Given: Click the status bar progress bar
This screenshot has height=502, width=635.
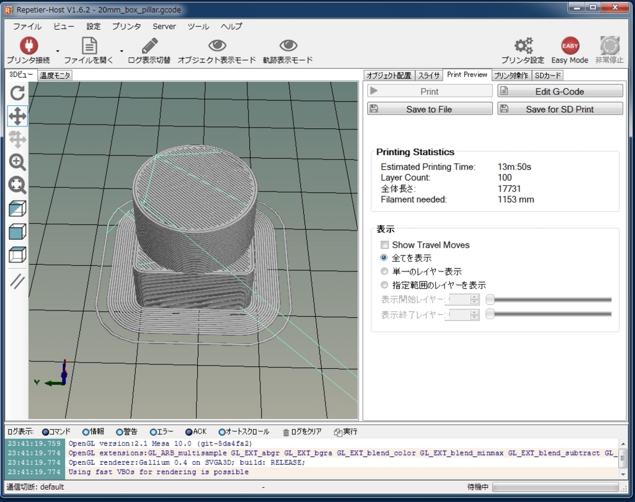Looking at the screenshot, I should 556,487.
